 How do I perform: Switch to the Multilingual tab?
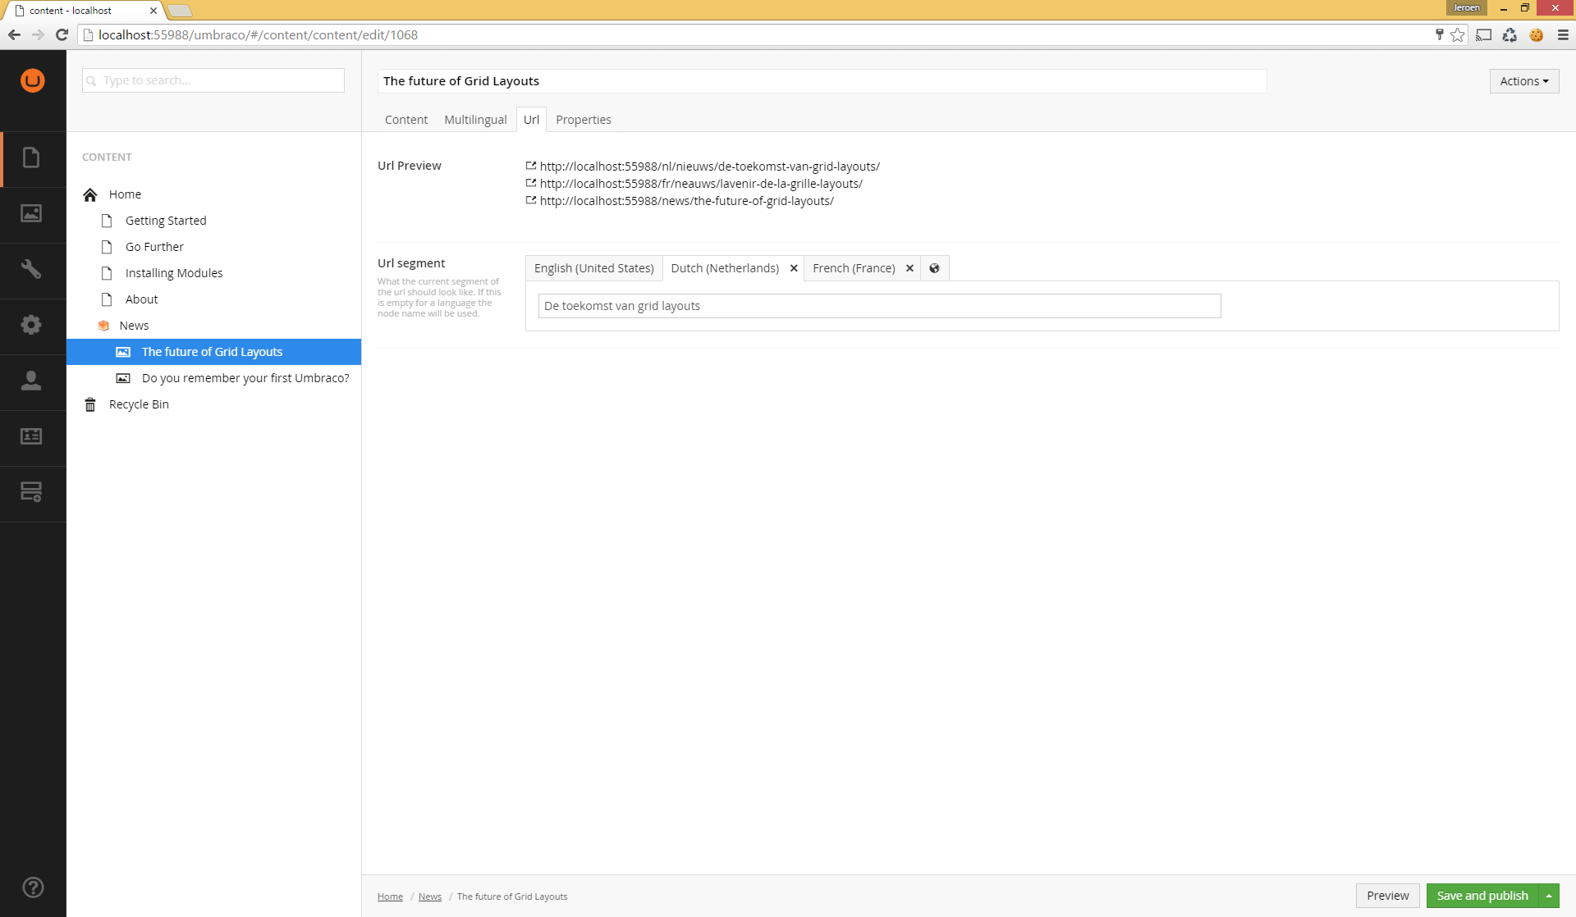pyautogui.click(x=475, y=120)
